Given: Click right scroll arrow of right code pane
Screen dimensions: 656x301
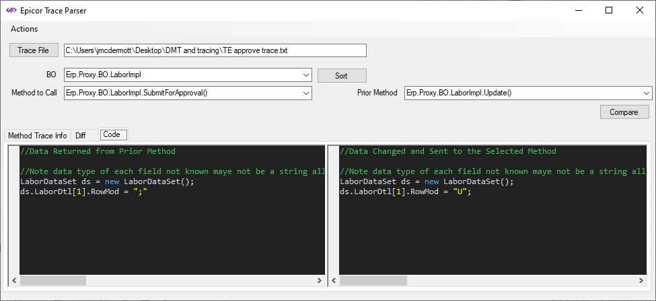Looking at the screenshot, I should (640, 280).
